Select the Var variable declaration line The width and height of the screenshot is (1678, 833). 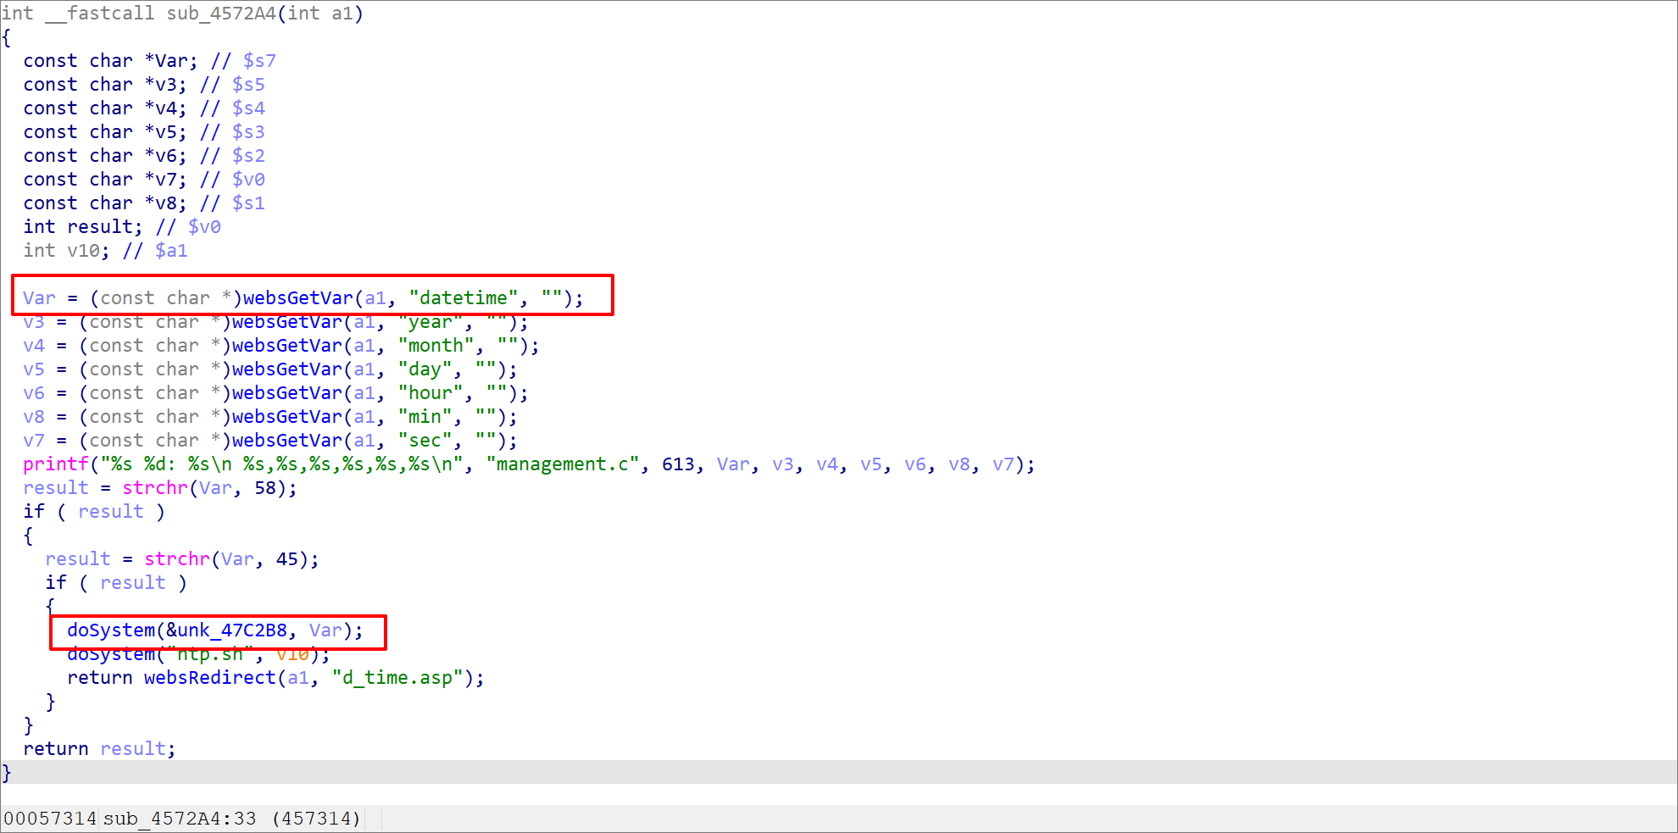coord(149,61)
